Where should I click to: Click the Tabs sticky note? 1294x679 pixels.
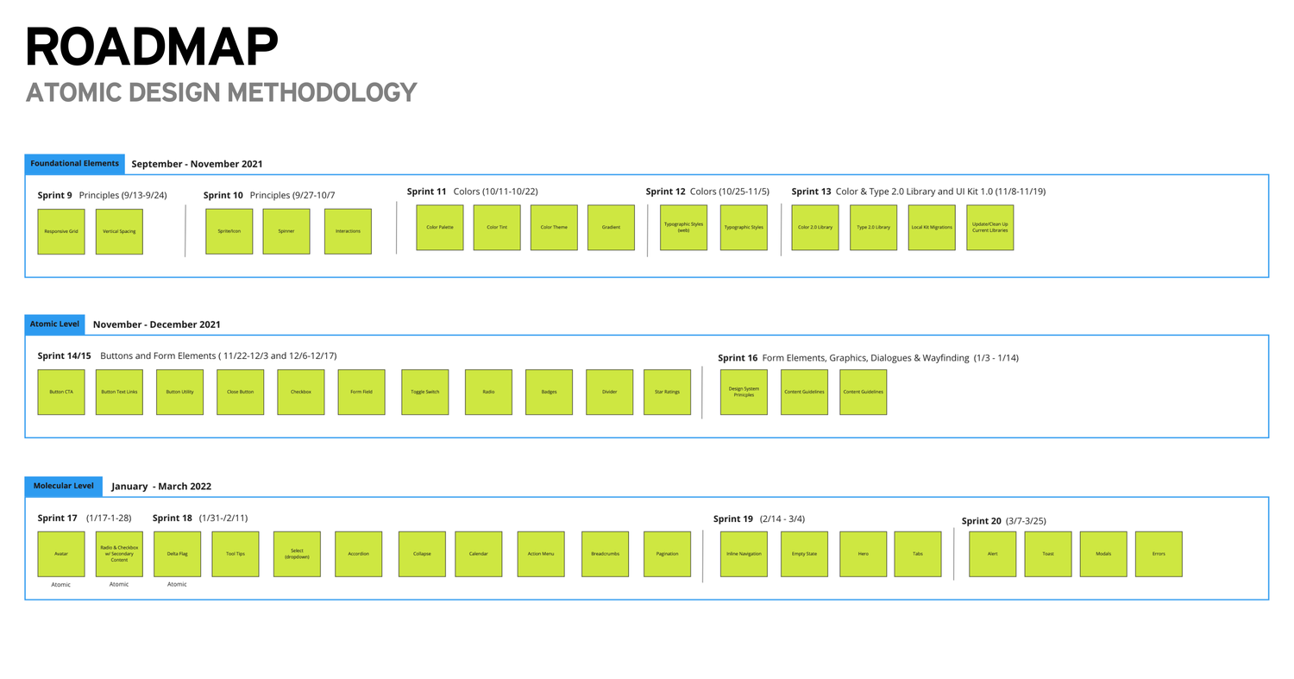pyautogui.click(x=917, y=554)
